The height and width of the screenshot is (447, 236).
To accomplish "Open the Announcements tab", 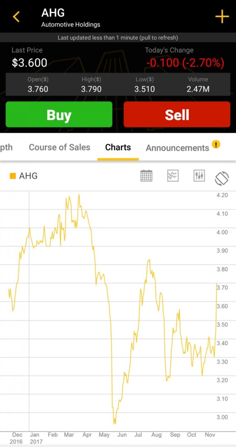I will (x=177, y=148).
